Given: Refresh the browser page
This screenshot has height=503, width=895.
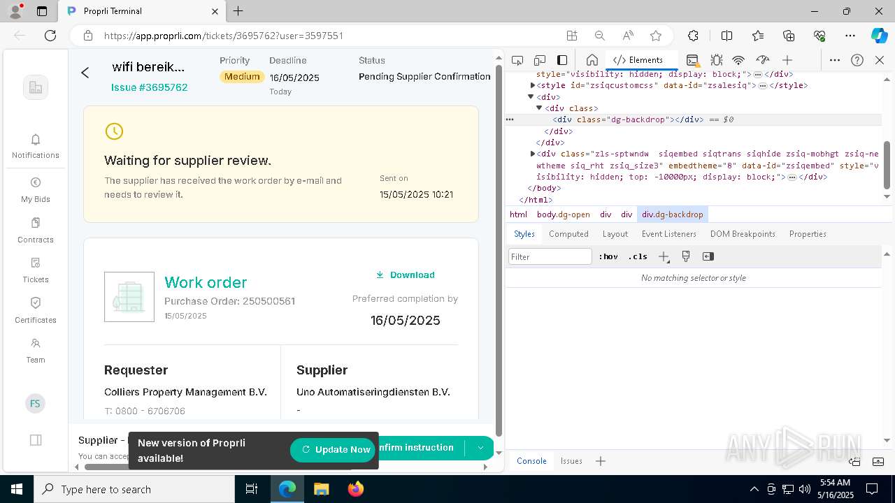Looking at the screenshot, I should [50, 36].
